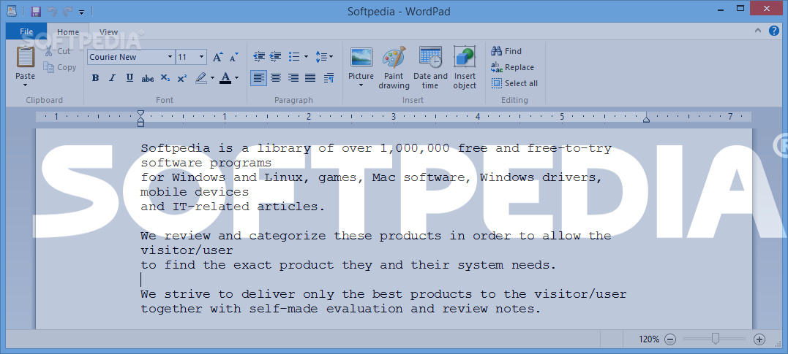Click the Grow font icon

point(217,57)
